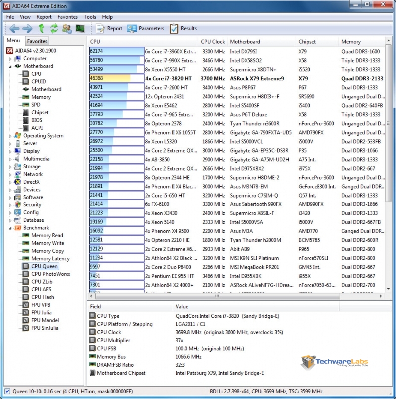The image size is (396, 399).
Task: Collapse the Motherboard tree node
Action: [x=10, y=66]
